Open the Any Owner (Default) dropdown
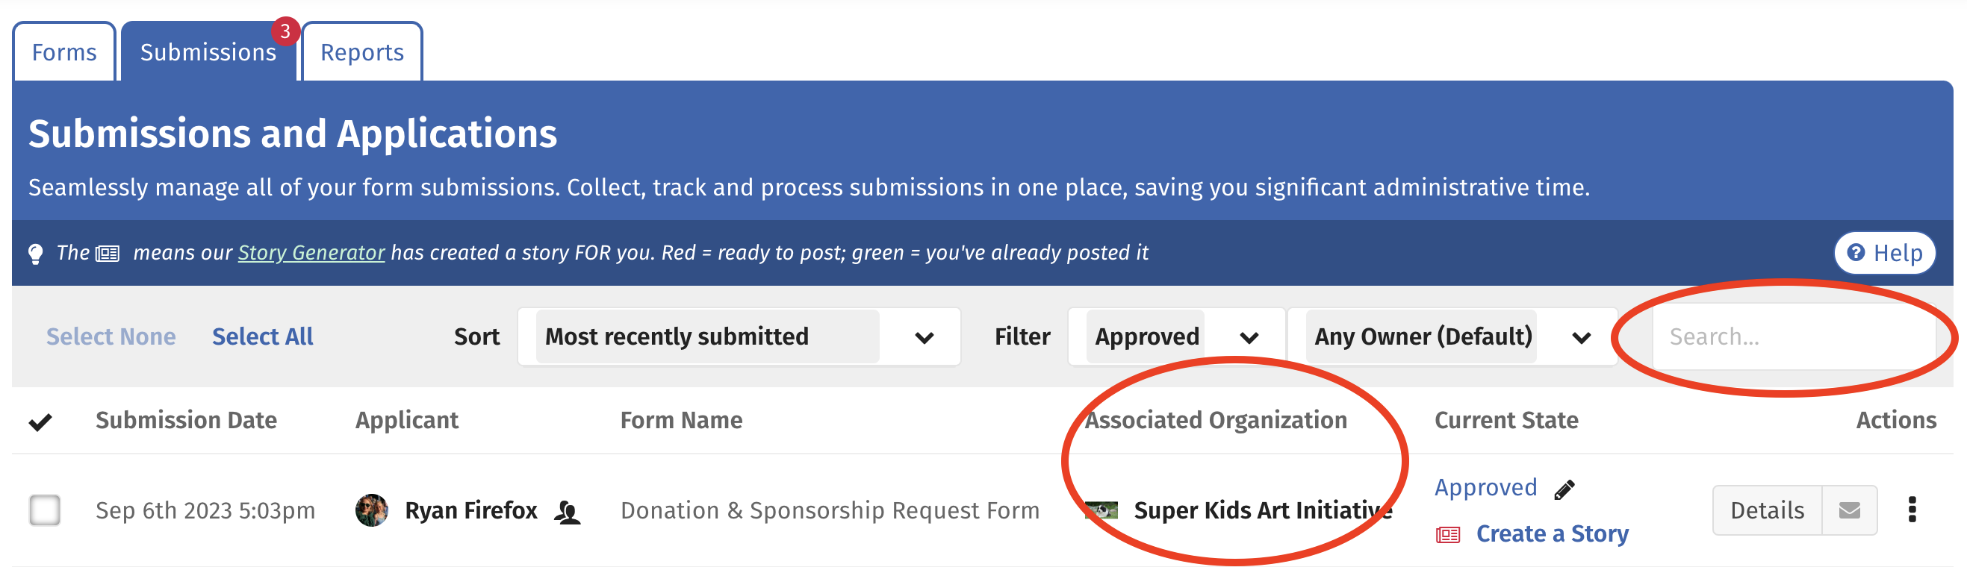 [1452, 336]
